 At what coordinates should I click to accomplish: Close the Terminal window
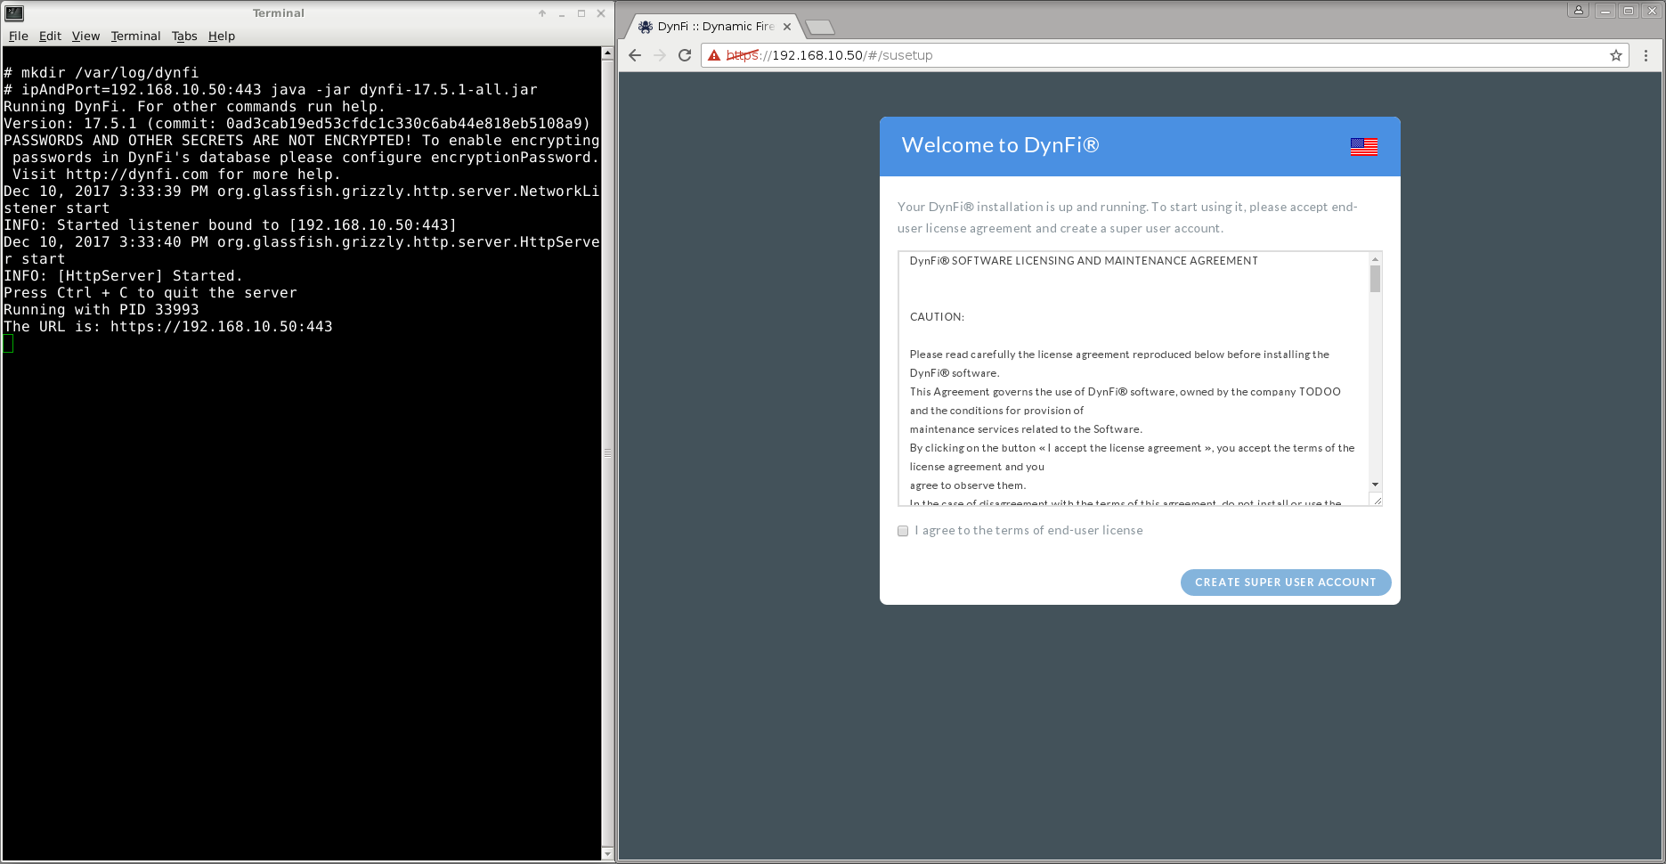click(601, 13)
